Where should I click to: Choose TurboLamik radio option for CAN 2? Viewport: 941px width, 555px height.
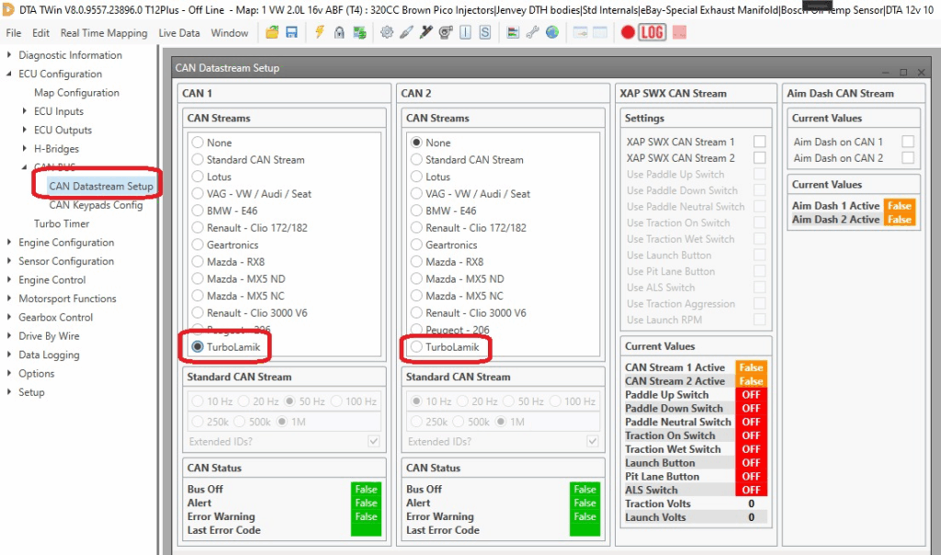pos(416,347)
